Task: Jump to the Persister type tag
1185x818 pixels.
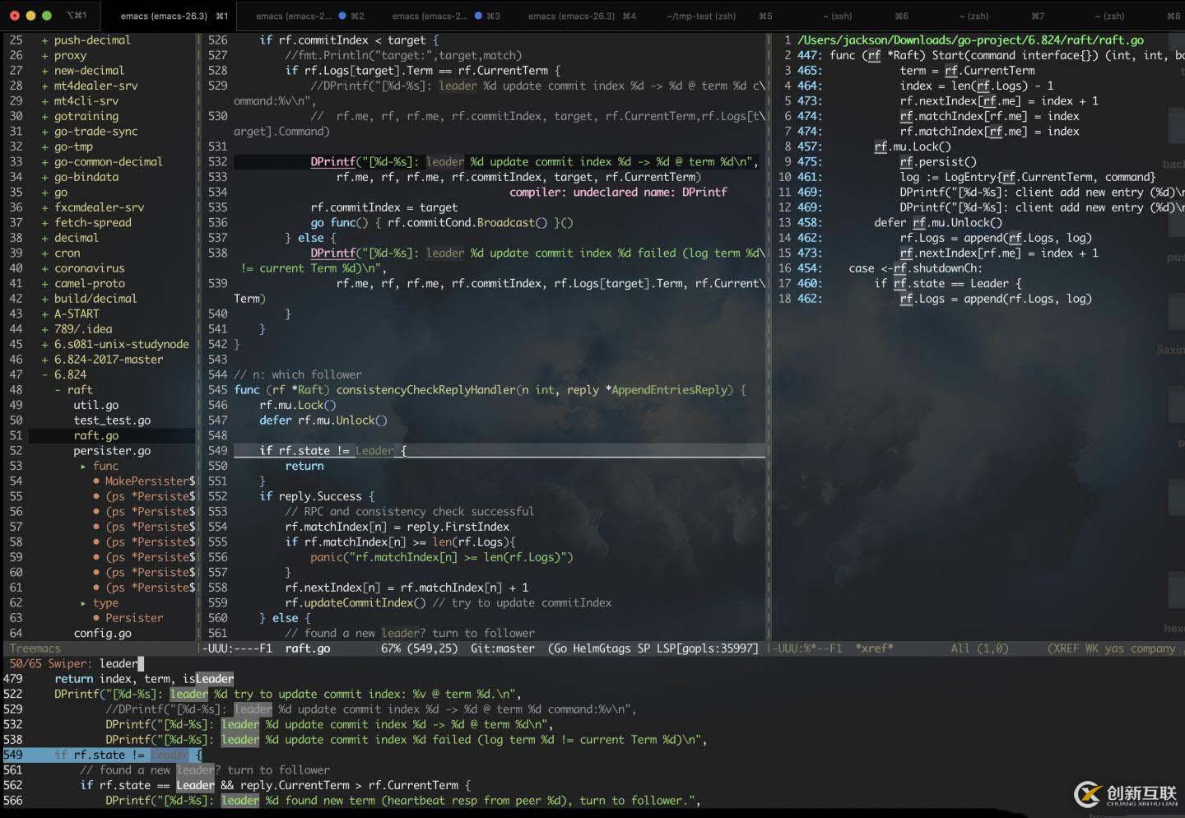Action: click(x=134, y=618)
